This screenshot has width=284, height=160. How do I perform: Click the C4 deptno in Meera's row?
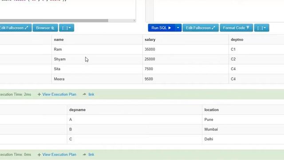233,79
